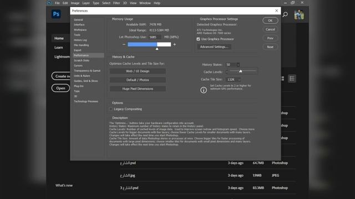Select Workspace preferences category
This screenshot has height=199, width=355.
80,30
